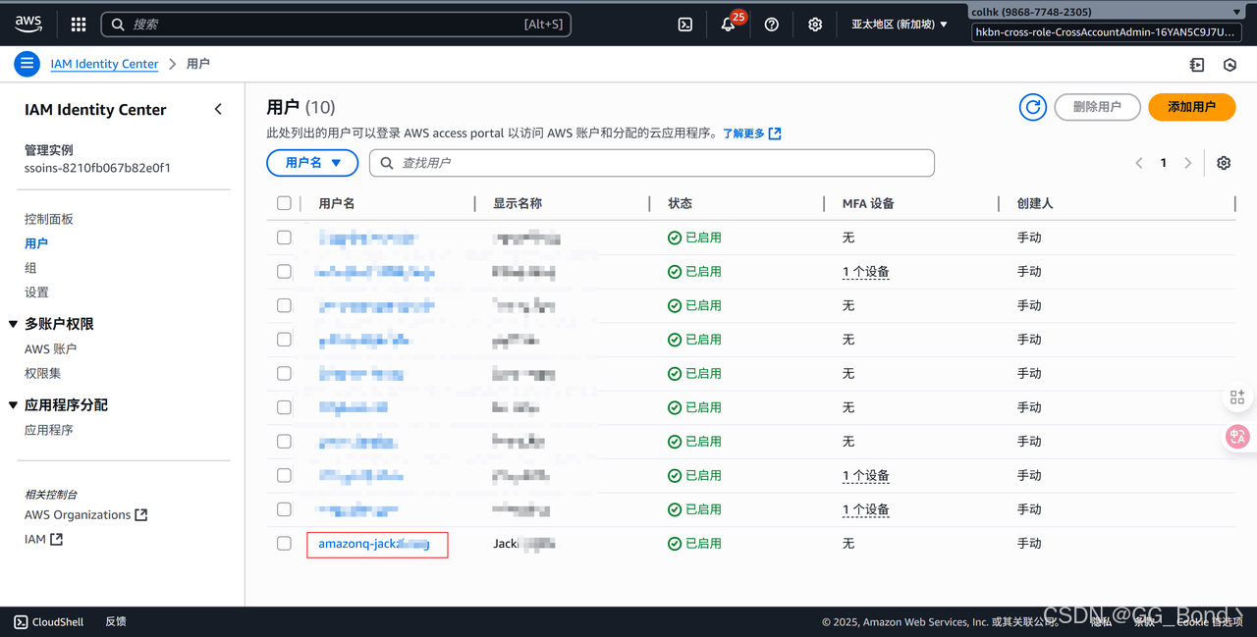Focus the top 搜索 search bar
This screenshot has width=1257, height=637.
pos(336,25)
